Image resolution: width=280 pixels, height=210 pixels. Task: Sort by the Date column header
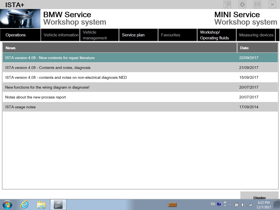coord(258,48)
